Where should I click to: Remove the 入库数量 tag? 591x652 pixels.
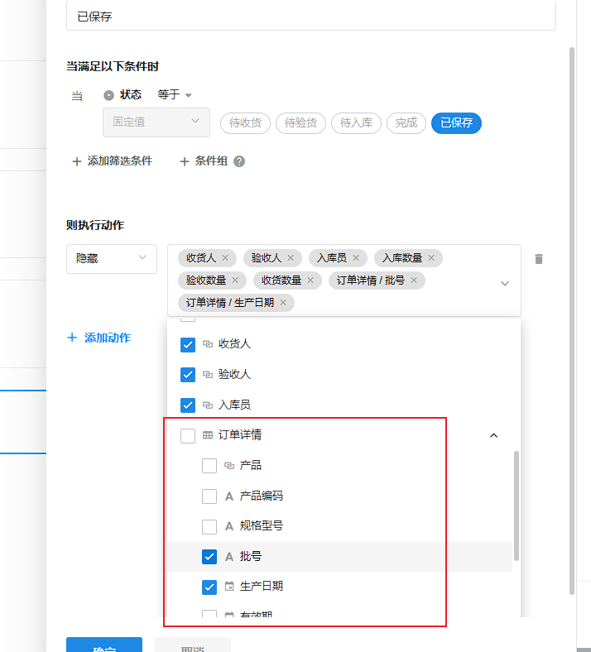[431, 258]
